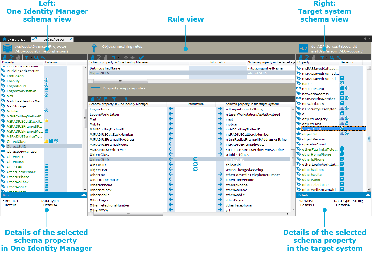Screen dimensions: 372x253
Task: Click the Behavior column header in the left schema view
Action: pyautogui.click(x=56, y=62)
